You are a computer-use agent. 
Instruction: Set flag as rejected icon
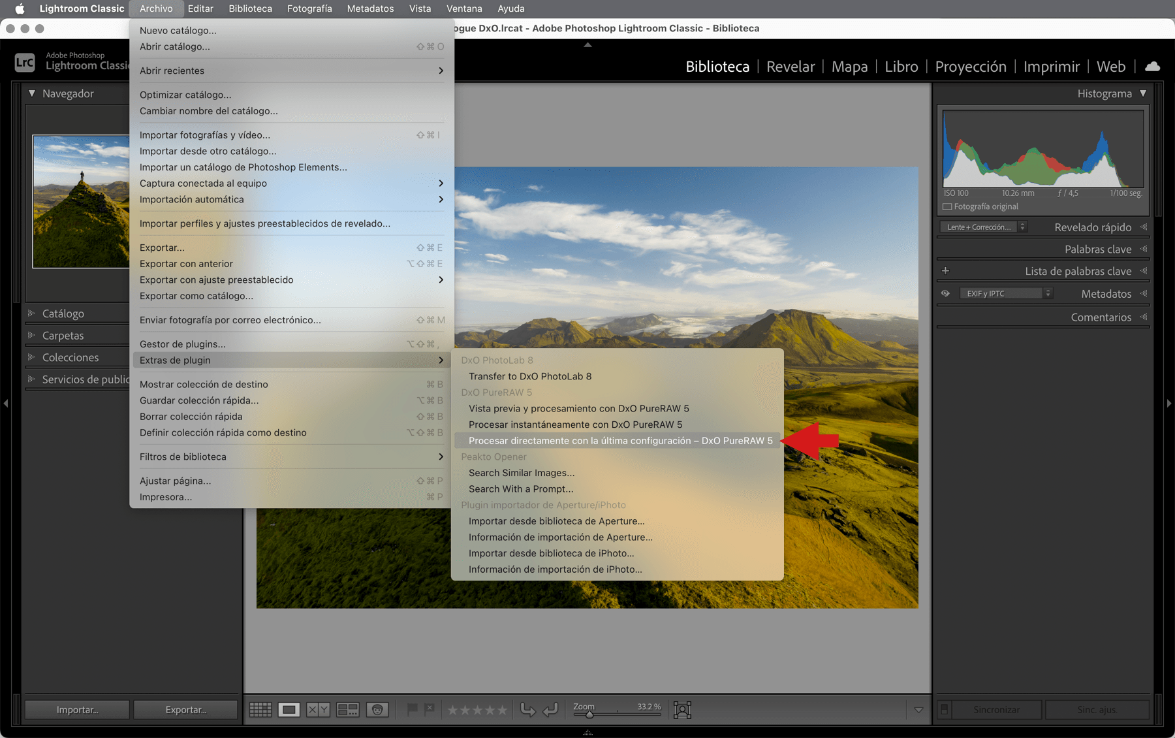pos(429,709)
